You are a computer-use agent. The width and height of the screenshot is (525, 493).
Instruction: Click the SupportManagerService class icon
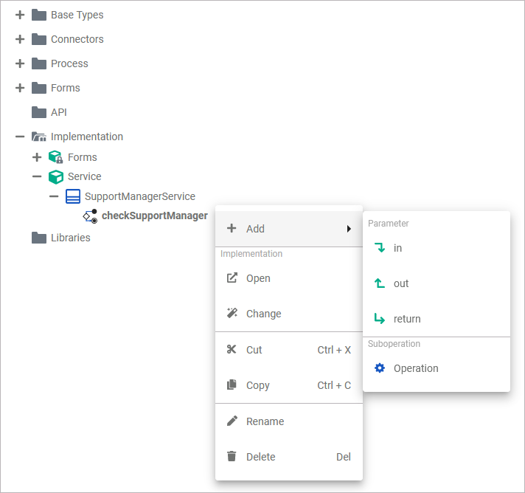[73, 196]
